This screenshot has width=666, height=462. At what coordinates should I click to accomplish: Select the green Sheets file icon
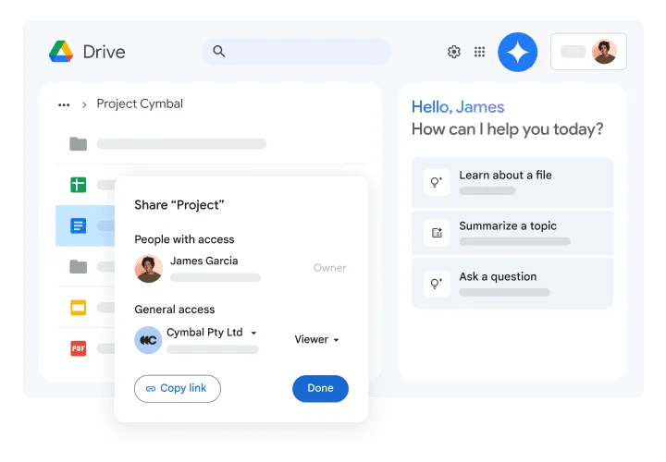pyautogui.click(x=78, y=185)
